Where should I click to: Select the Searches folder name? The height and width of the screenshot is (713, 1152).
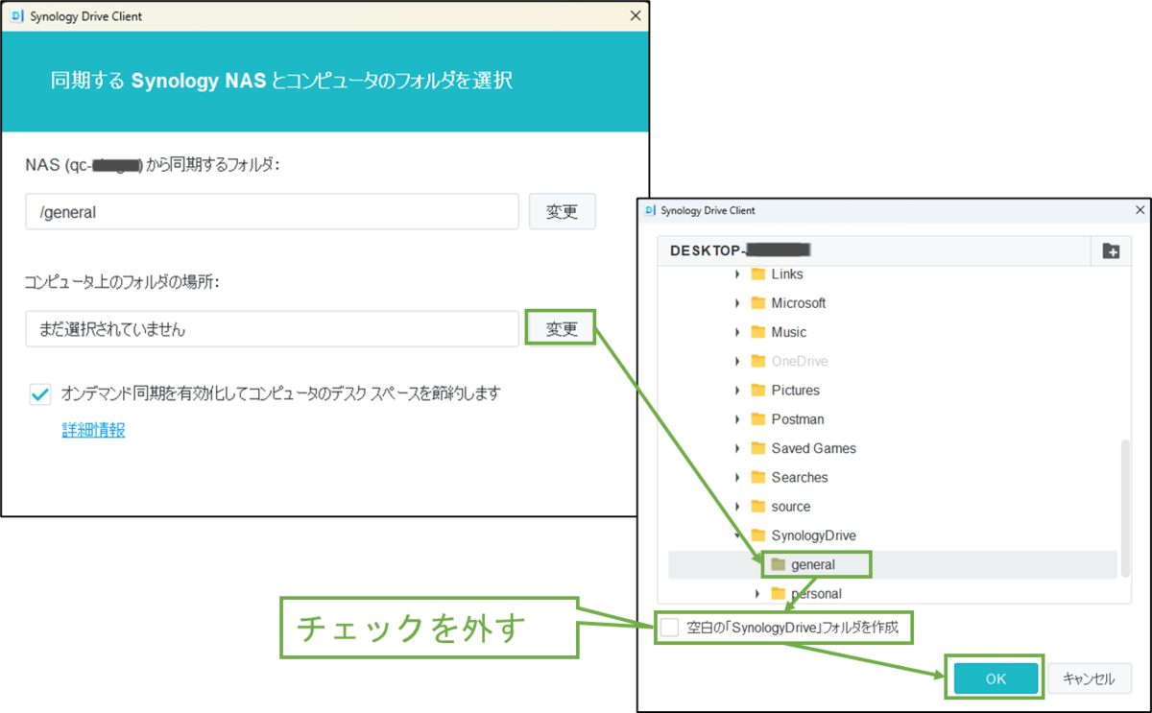[x=800, y=477]
